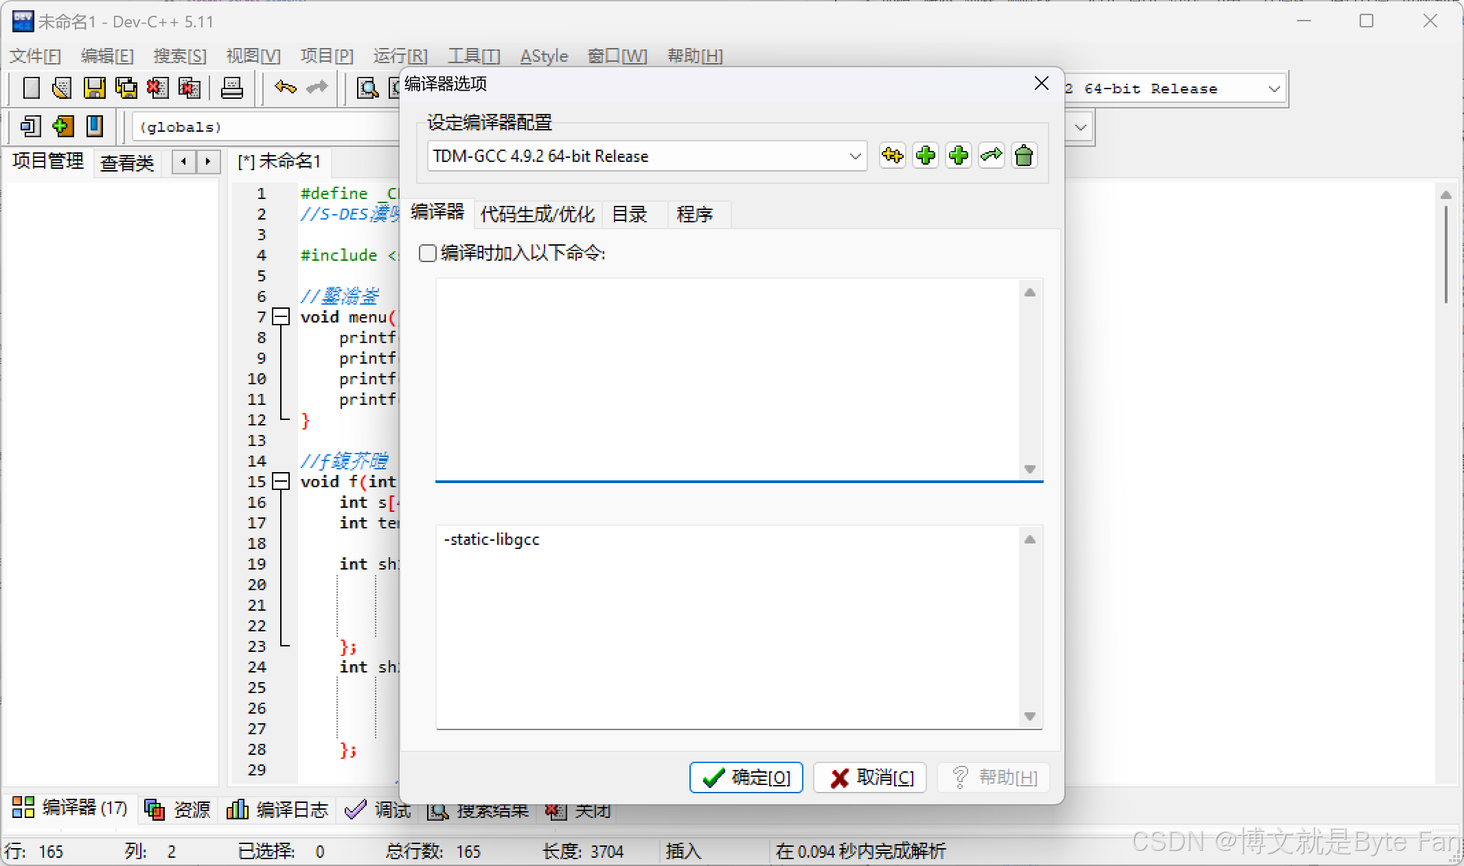This screenshot has height=866, width=1464.
Task: Open the TDM-GCC 4.9.2 compiler set dropdown
Action: [855, 156]
